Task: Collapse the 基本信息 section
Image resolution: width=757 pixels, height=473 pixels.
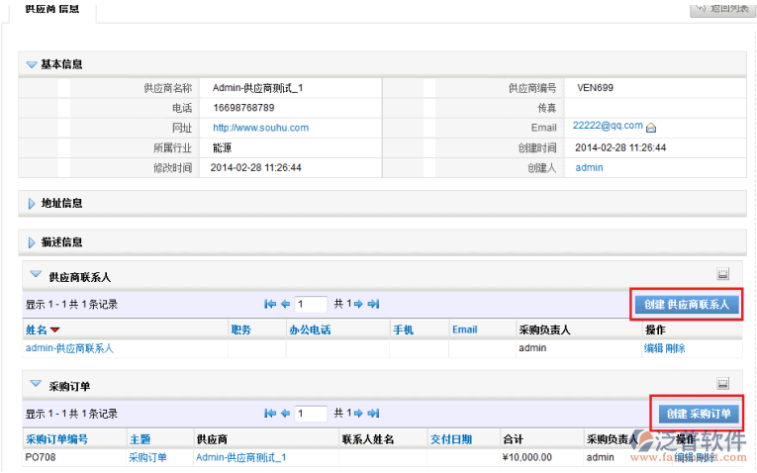Action: (x=32, y=64)
